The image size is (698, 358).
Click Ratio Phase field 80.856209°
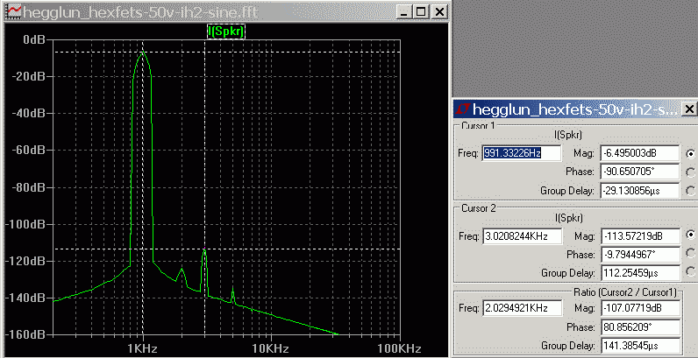pos(641,326)
